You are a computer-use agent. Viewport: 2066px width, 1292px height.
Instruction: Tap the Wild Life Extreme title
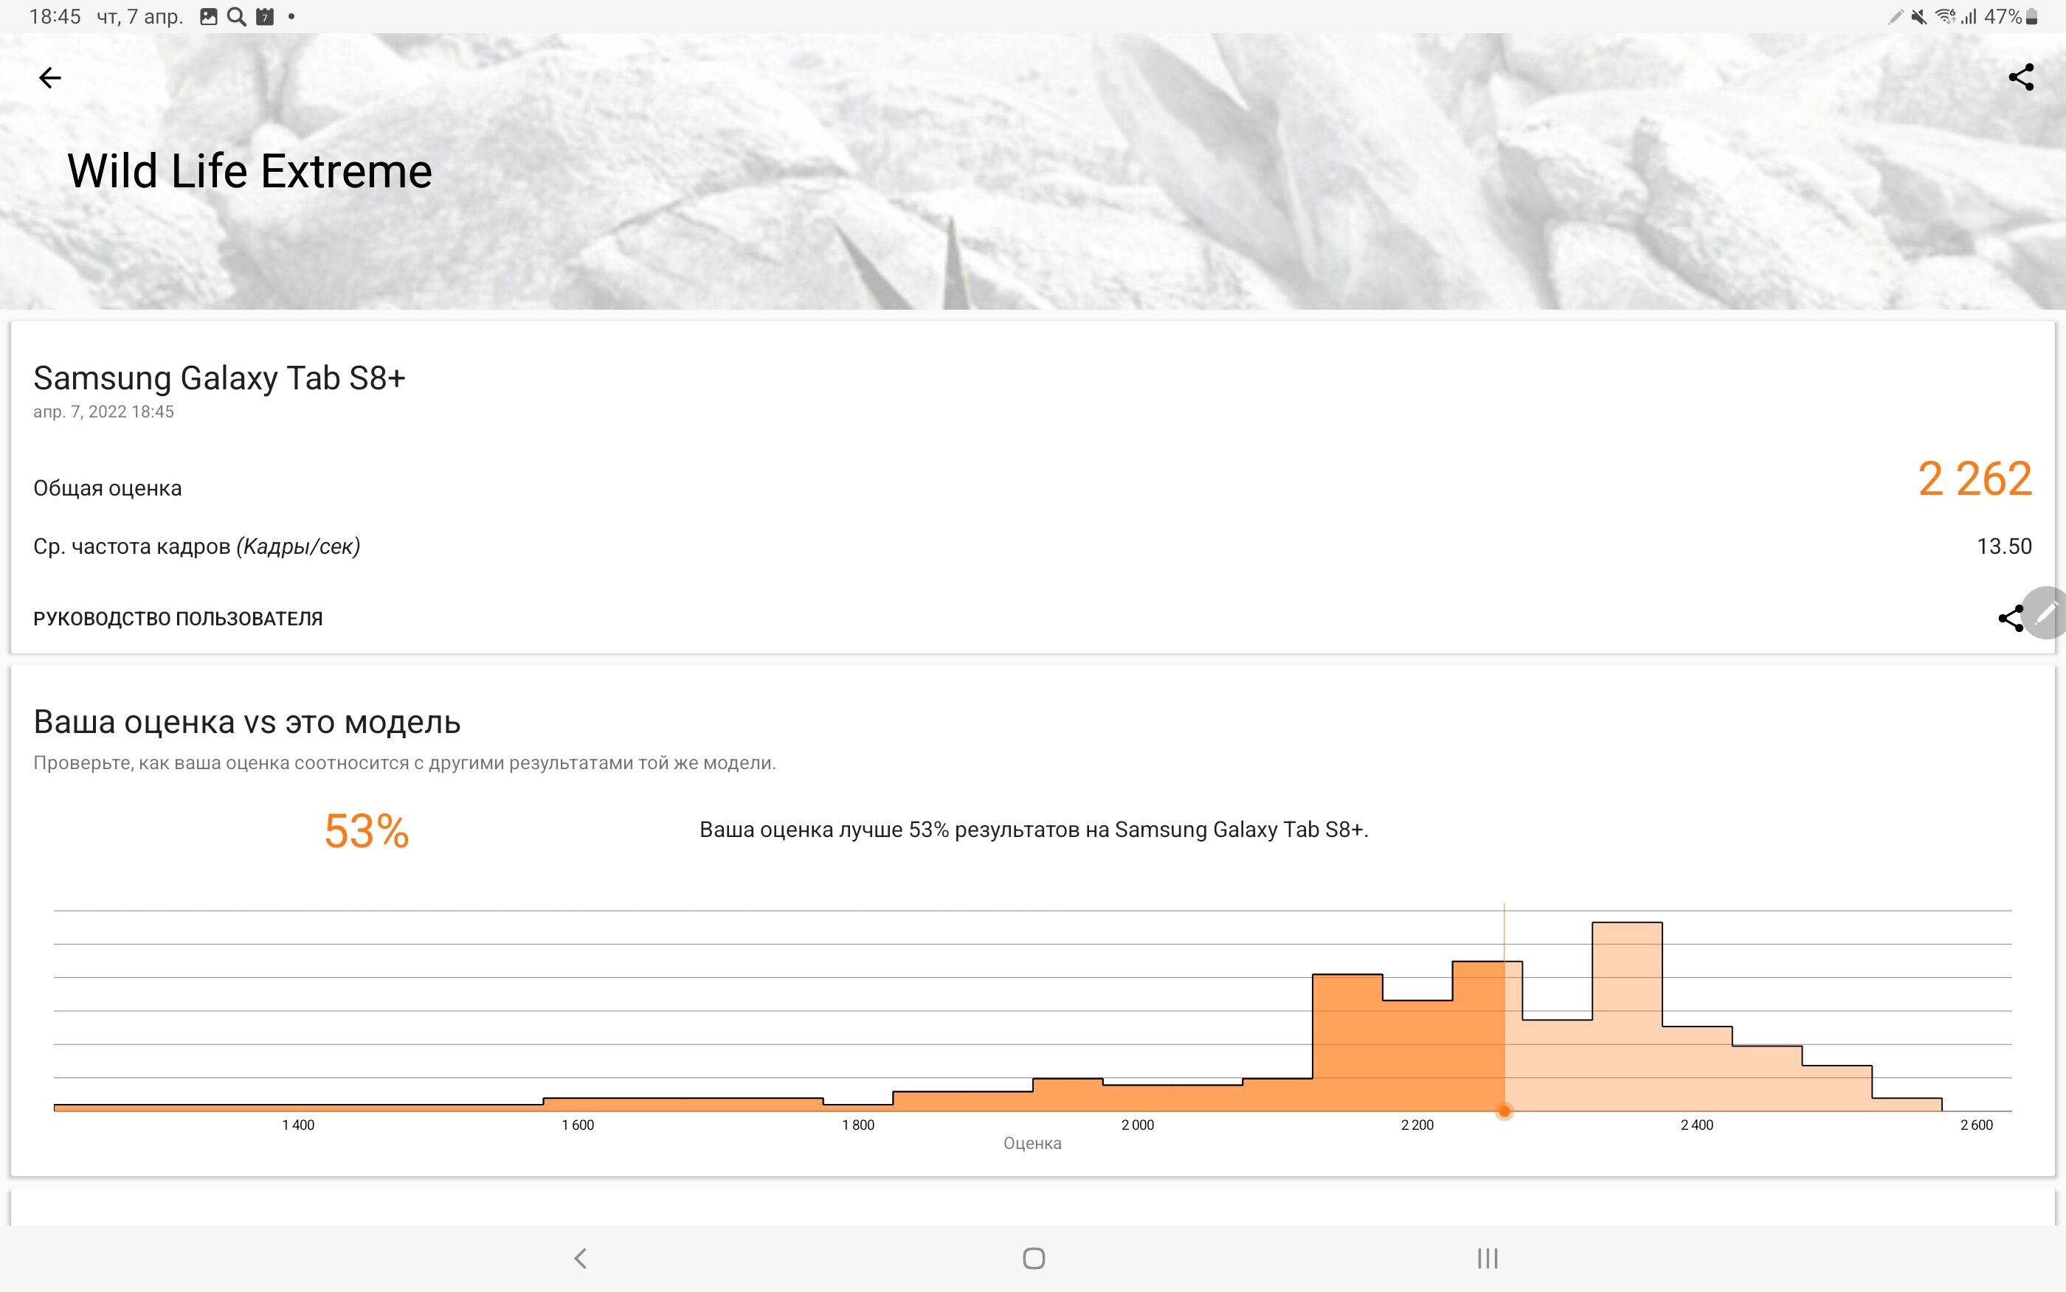tap(249, 171)
